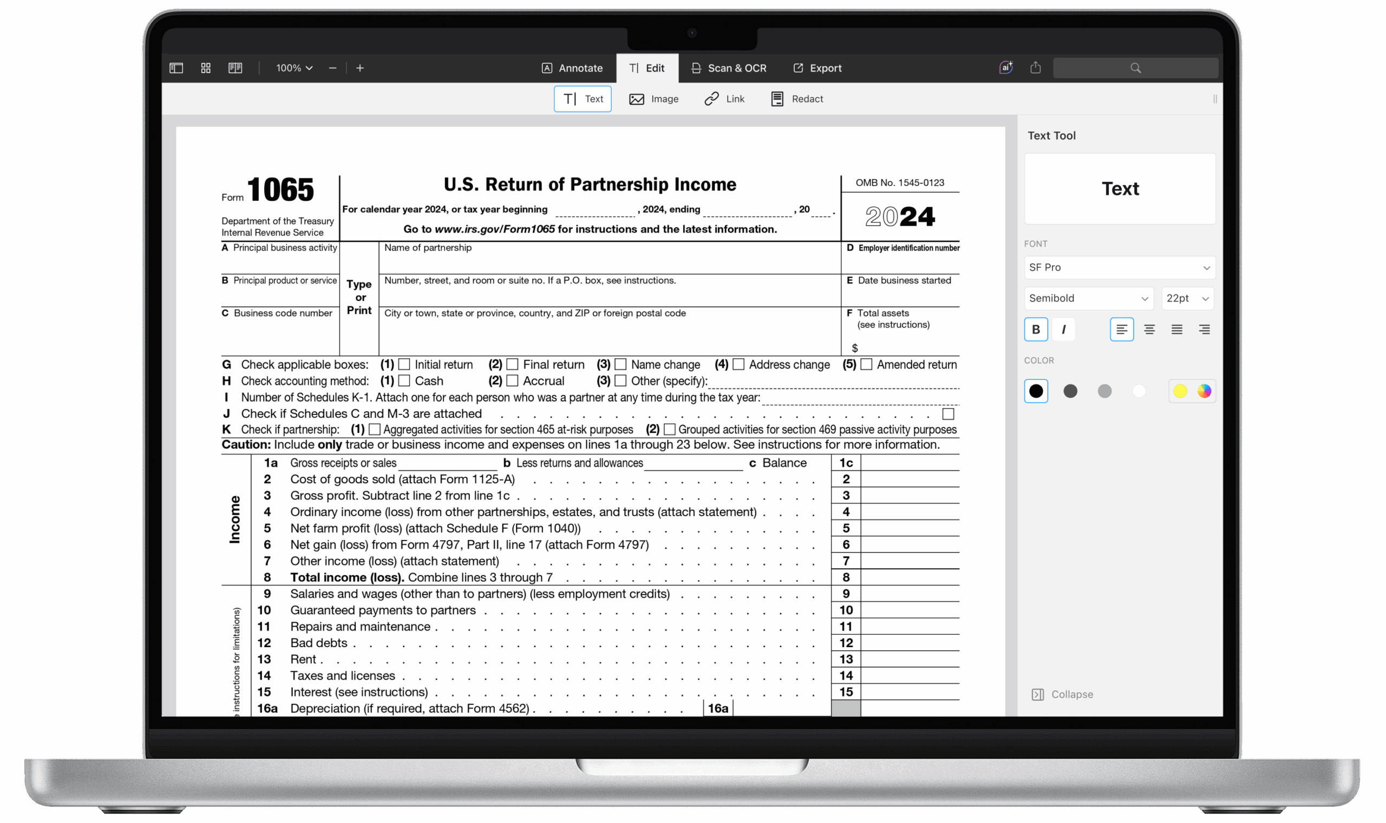Check the Schedules C and M-3 box
1386x823 pixels.
tap(947, 414)
